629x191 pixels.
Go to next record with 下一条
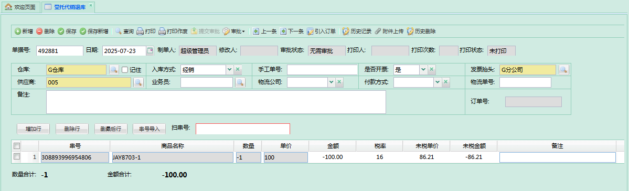coord(292,31)
